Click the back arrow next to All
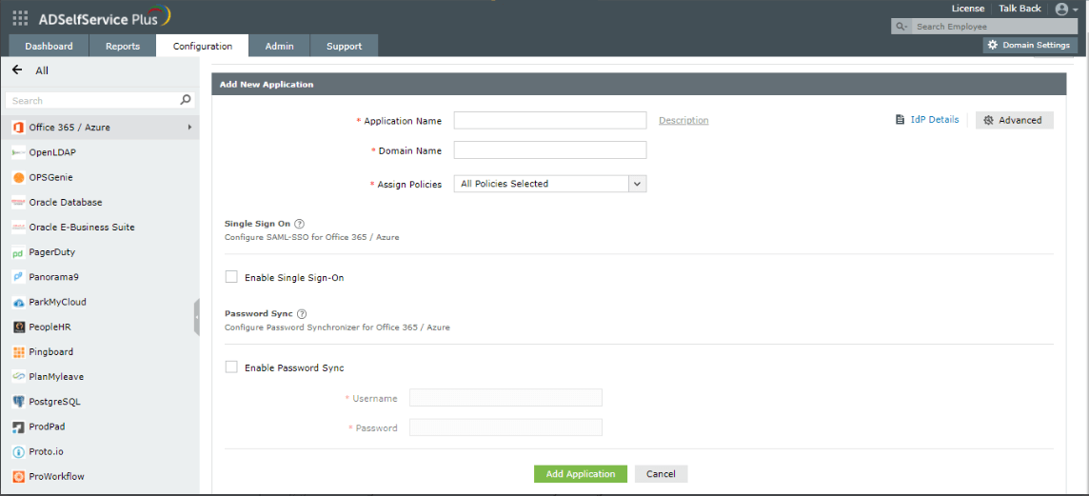Viewport: 1089px width, 496px height. pyautogui.click(x=17, y=70)
